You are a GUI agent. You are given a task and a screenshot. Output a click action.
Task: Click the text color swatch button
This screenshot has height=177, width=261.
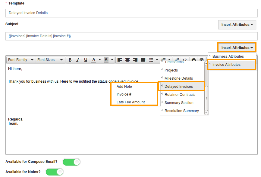point(94,60)
